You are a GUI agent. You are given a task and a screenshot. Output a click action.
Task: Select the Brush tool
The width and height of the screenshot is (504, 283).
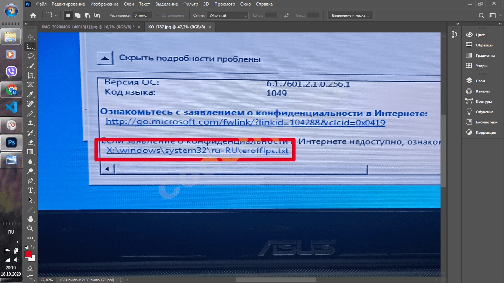click(x=31, y=113)
